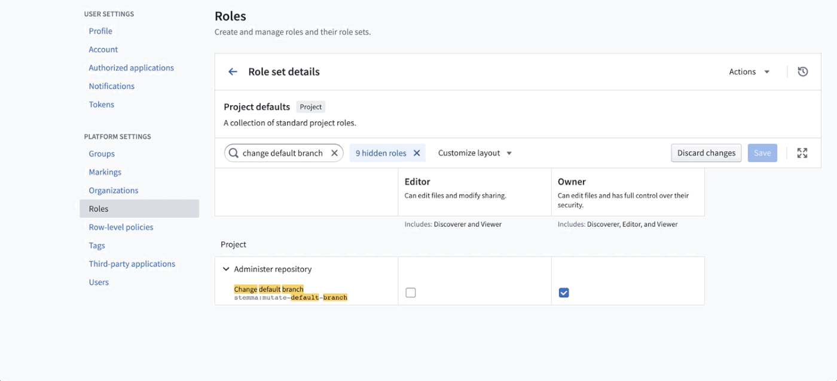837x381 pixels.
Task: Click the fullscreen expand icon
Action: point(802,153)
